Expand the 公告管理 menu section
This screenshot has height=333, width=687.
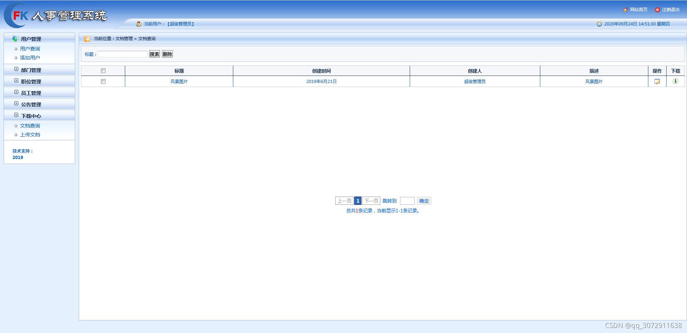point(39,104)
